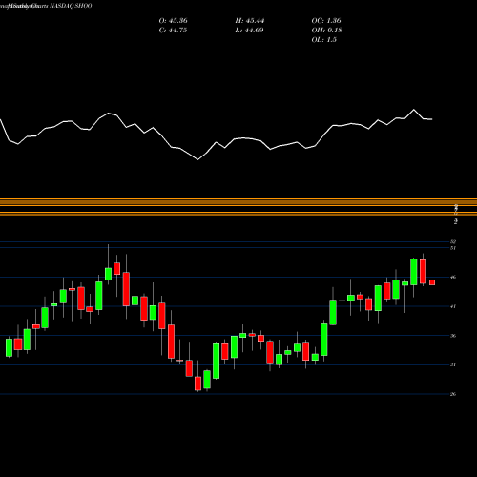Screen dimensions: 477x477
Task: Click the lowest red candle near price 26
Action: pyautogui.click(x=197, y=384)
